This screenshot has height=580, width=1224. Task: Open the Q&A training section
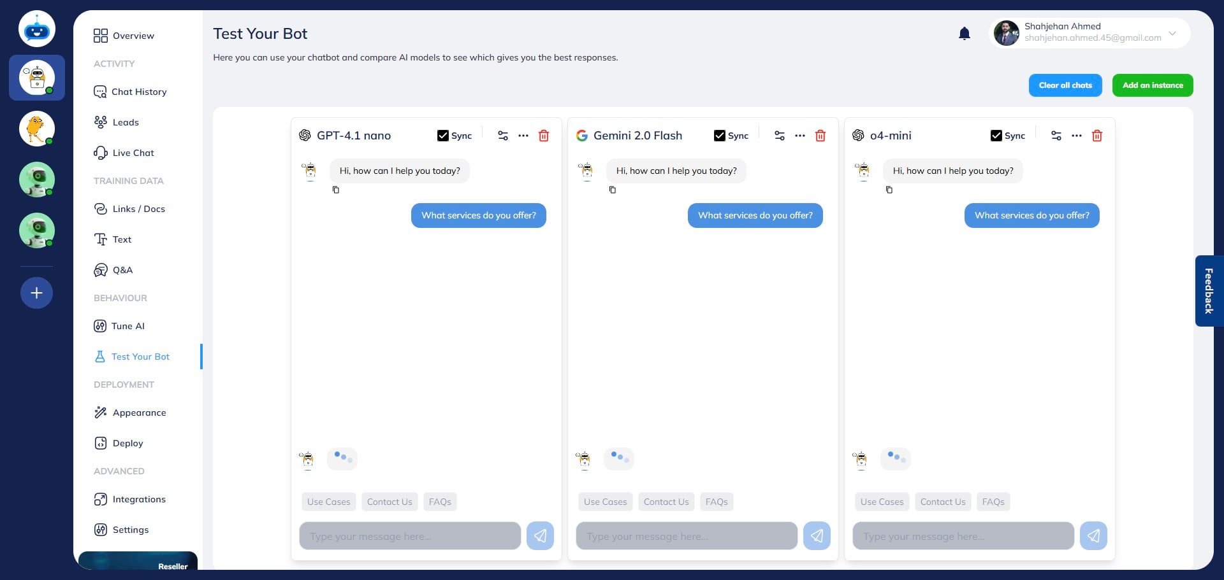point(122,270)
